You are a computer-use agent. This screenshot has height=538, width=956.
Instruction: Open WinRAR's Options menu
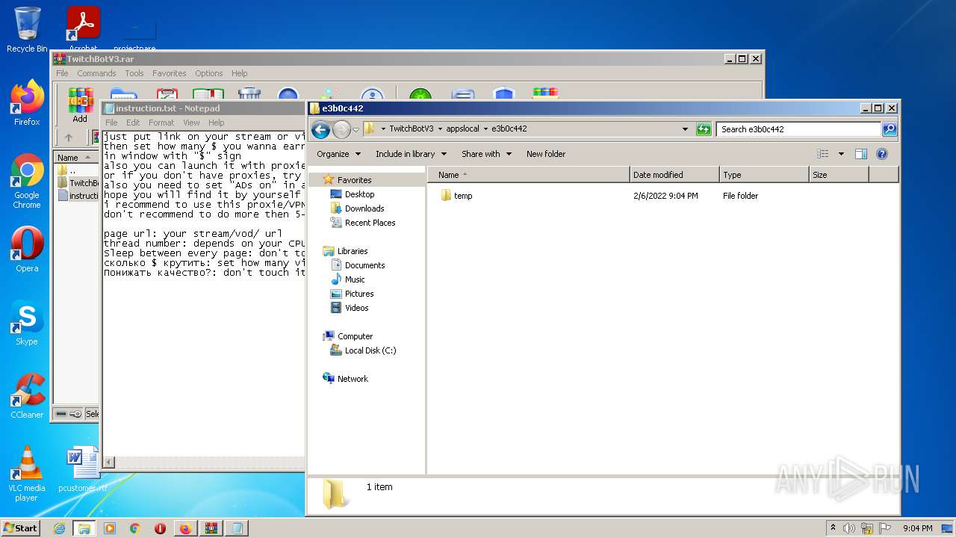[208, 73]
